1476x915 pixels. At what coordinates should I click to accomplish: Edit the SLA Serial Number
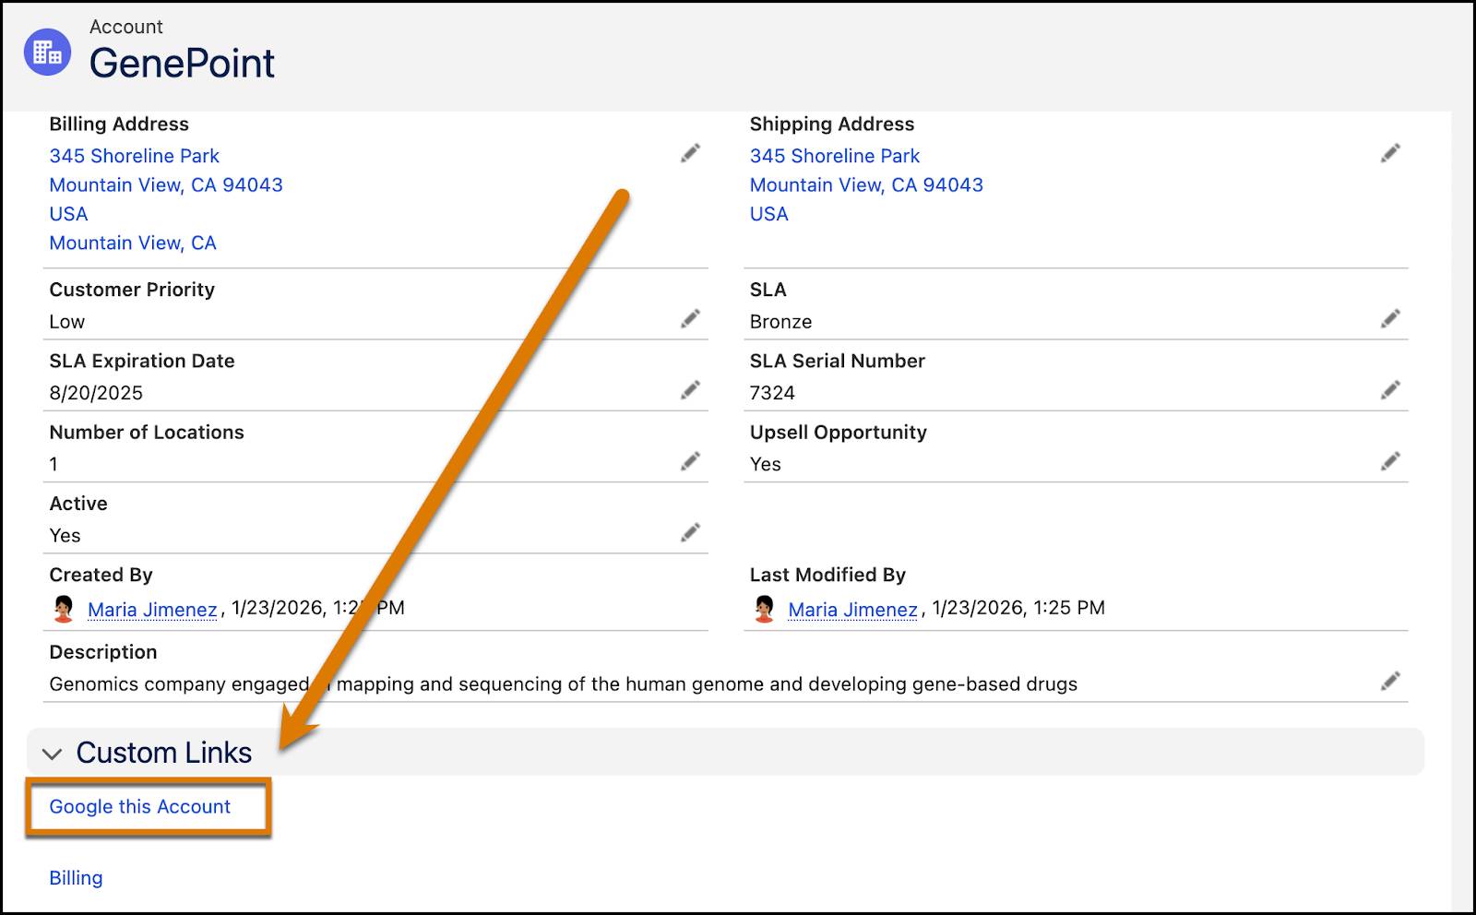pyautogui.click(x=1390, y=390)
